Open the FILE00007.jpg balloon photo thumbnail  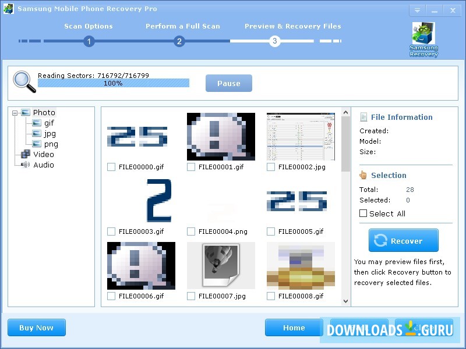click(x=221, y=266)
